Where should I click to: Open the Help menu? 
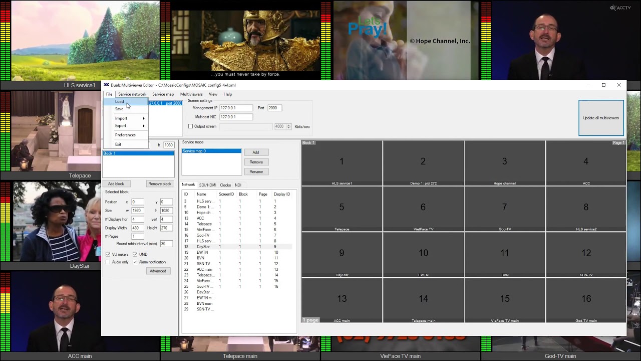click(x=228, y=94)
